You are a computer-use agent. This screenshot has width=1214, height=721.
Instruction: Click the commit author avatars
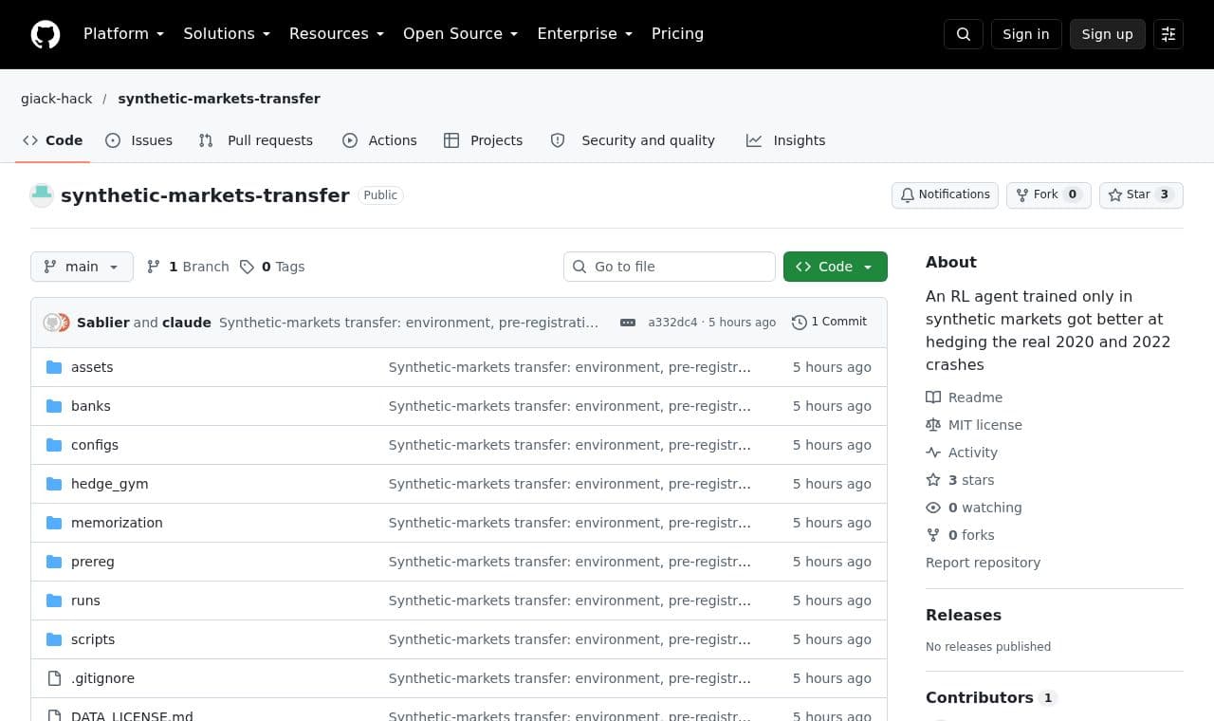pyautogui.click(x=57, y=323)
